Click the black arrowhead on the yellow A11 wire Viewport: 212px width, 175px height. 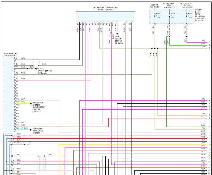(x=31, y=104)
